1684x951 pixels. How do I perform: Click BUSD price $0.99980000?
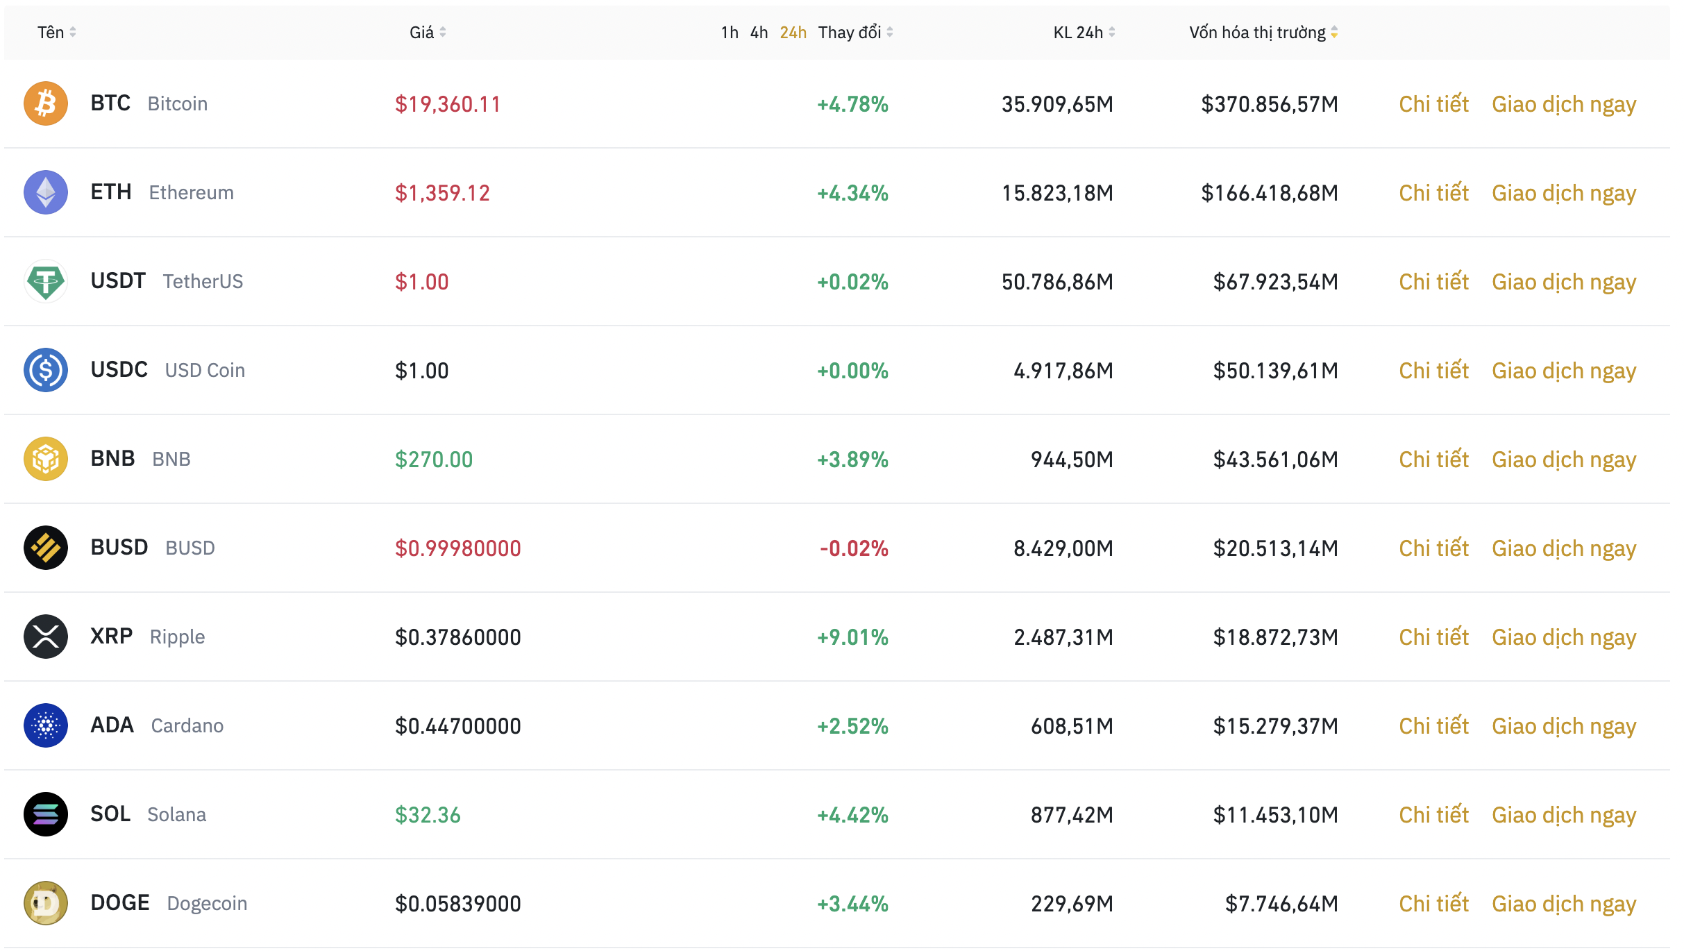(457, 548)
